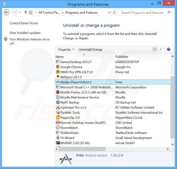Click Uninstall/Change in the toolbar
Image resolution: width=177 pixels, height=169 pixels.
[x=91, y=49]
